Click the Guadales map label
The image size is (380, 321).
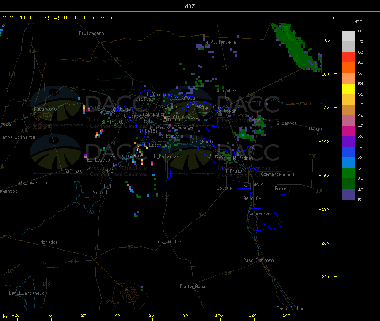click(225, 91)
